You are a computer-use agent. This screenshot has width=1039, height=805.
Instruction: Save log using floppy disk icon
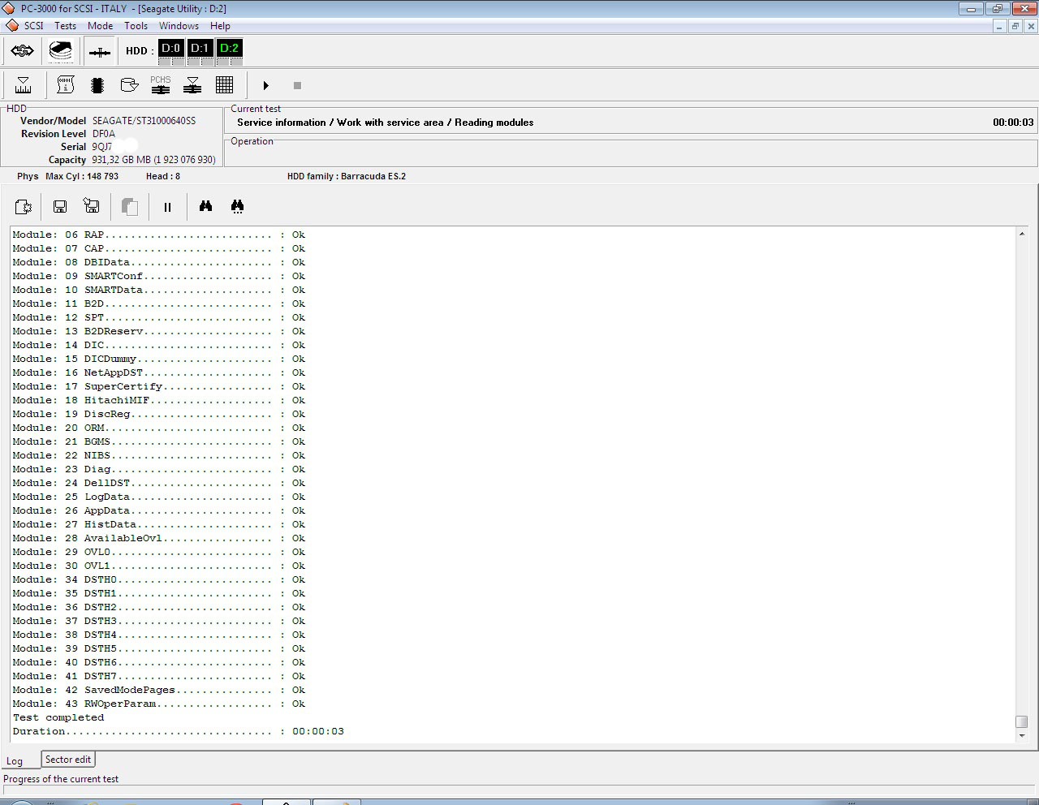click(x=60, y=207)
